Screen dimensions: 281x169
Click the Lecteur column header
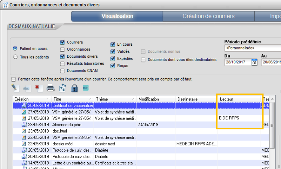pyautogui.click(x=239, y=99)
